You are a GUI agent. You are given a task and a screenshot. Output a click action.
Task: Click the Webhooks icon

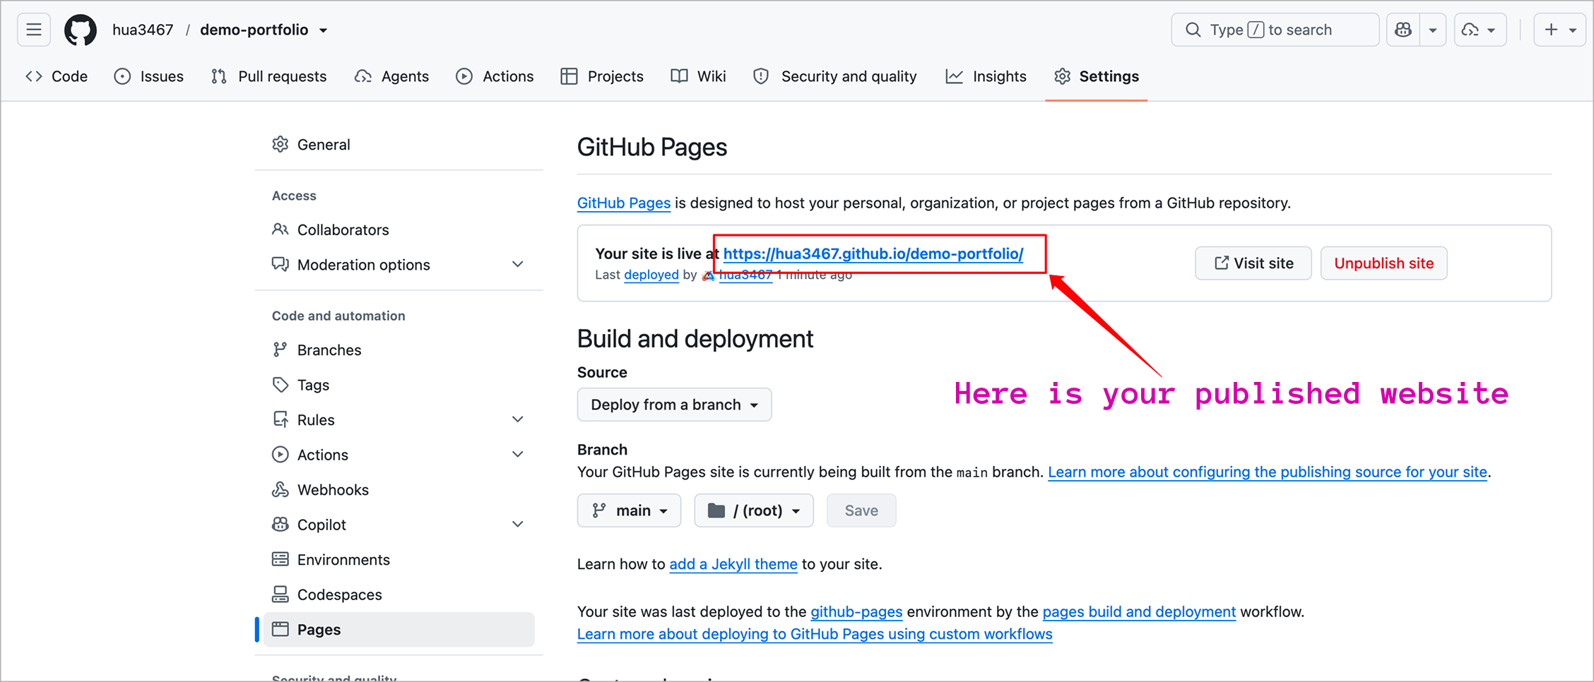281,489
